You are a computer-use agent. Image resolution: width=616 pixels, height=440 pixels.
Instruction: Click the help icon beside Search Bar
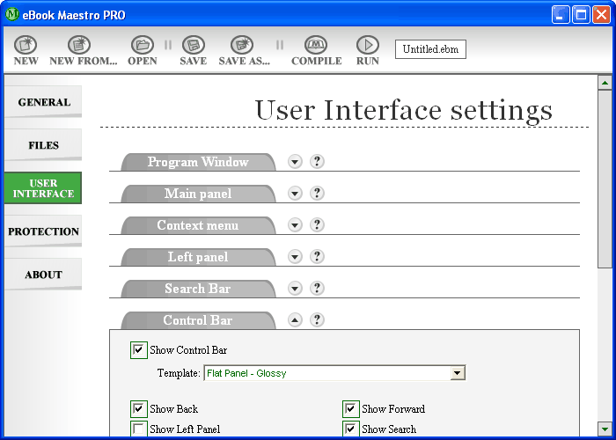point(318,289)
